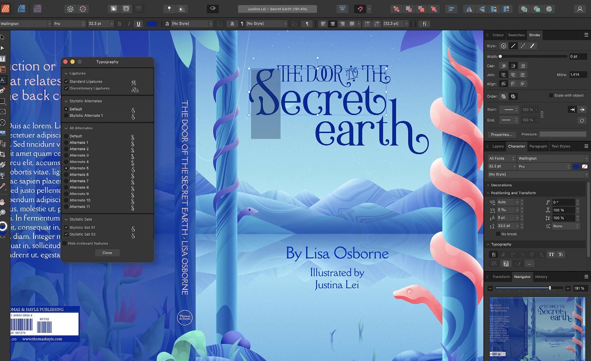Expand the Decorations section
Screen dimensions: 591x361
(488, 185)
